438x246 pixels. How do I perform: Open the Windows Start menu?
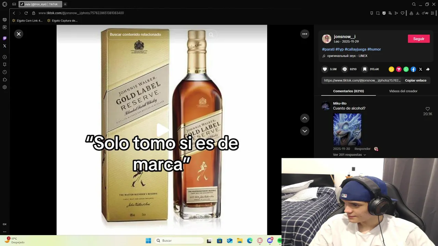tap(148, 241)
